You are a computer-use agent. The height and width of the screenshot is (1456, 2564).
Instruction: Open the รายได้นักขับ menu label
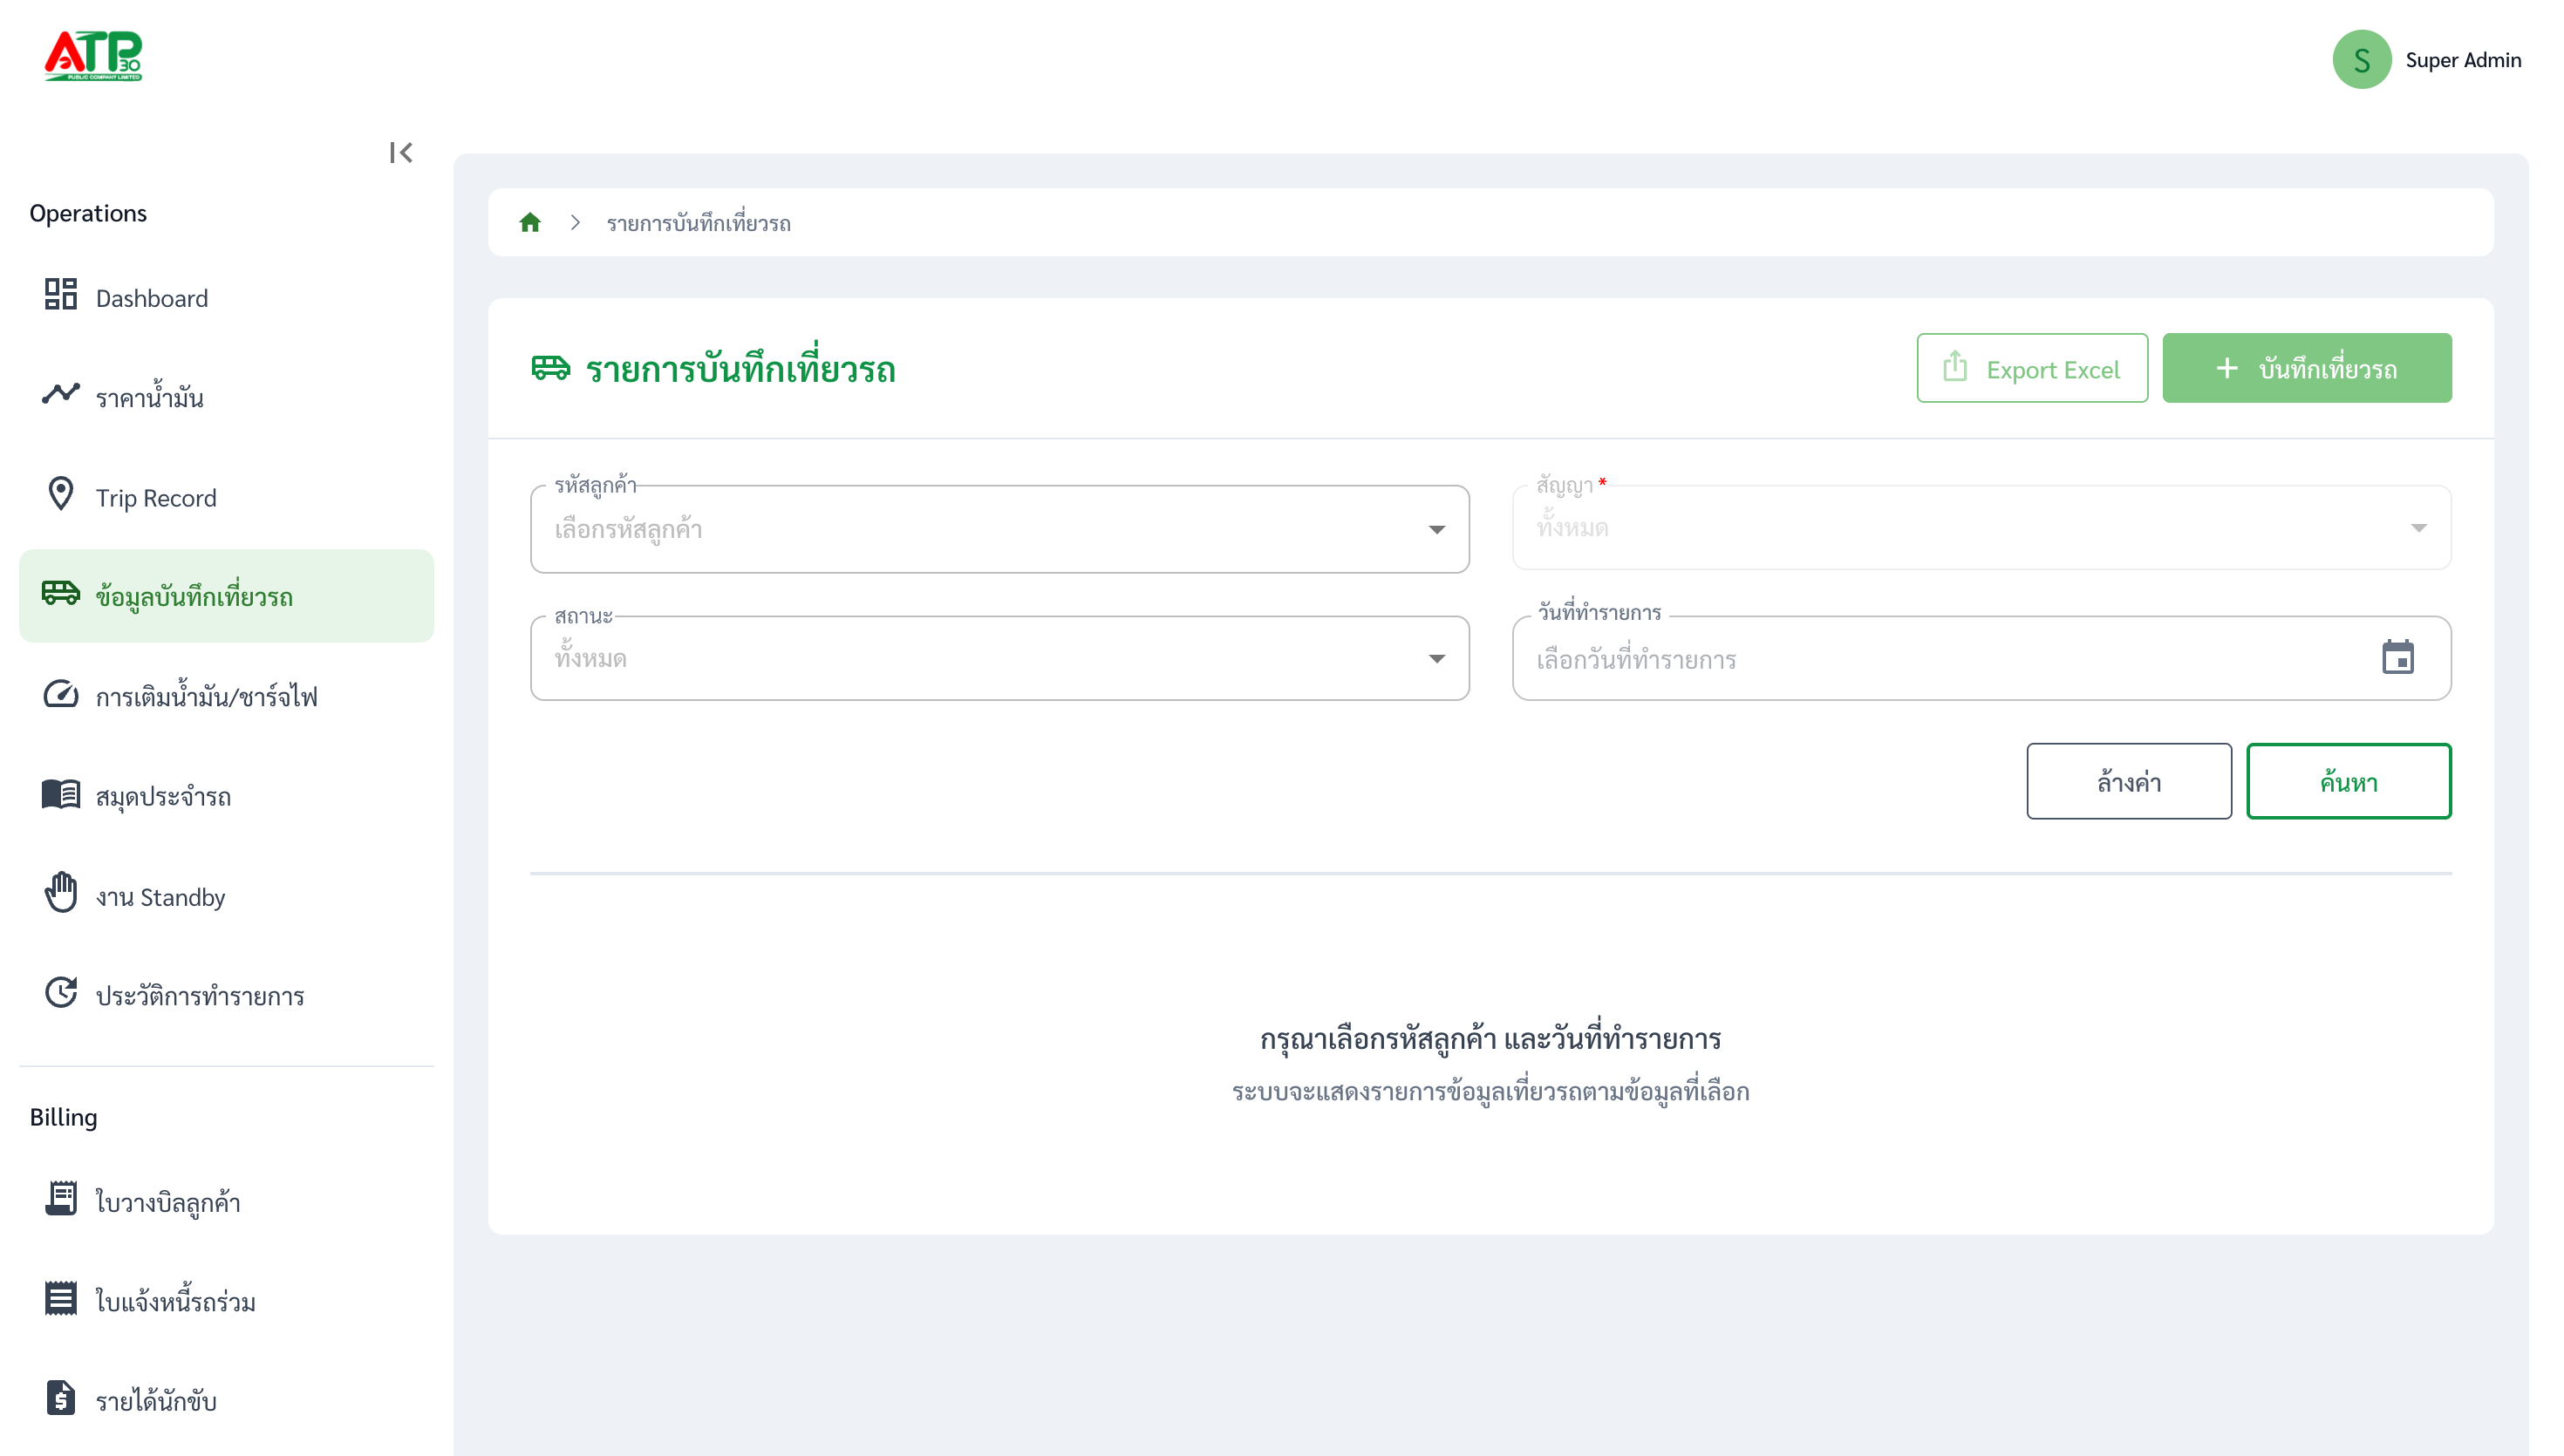pyautogui.click(x=156, y=1400)
